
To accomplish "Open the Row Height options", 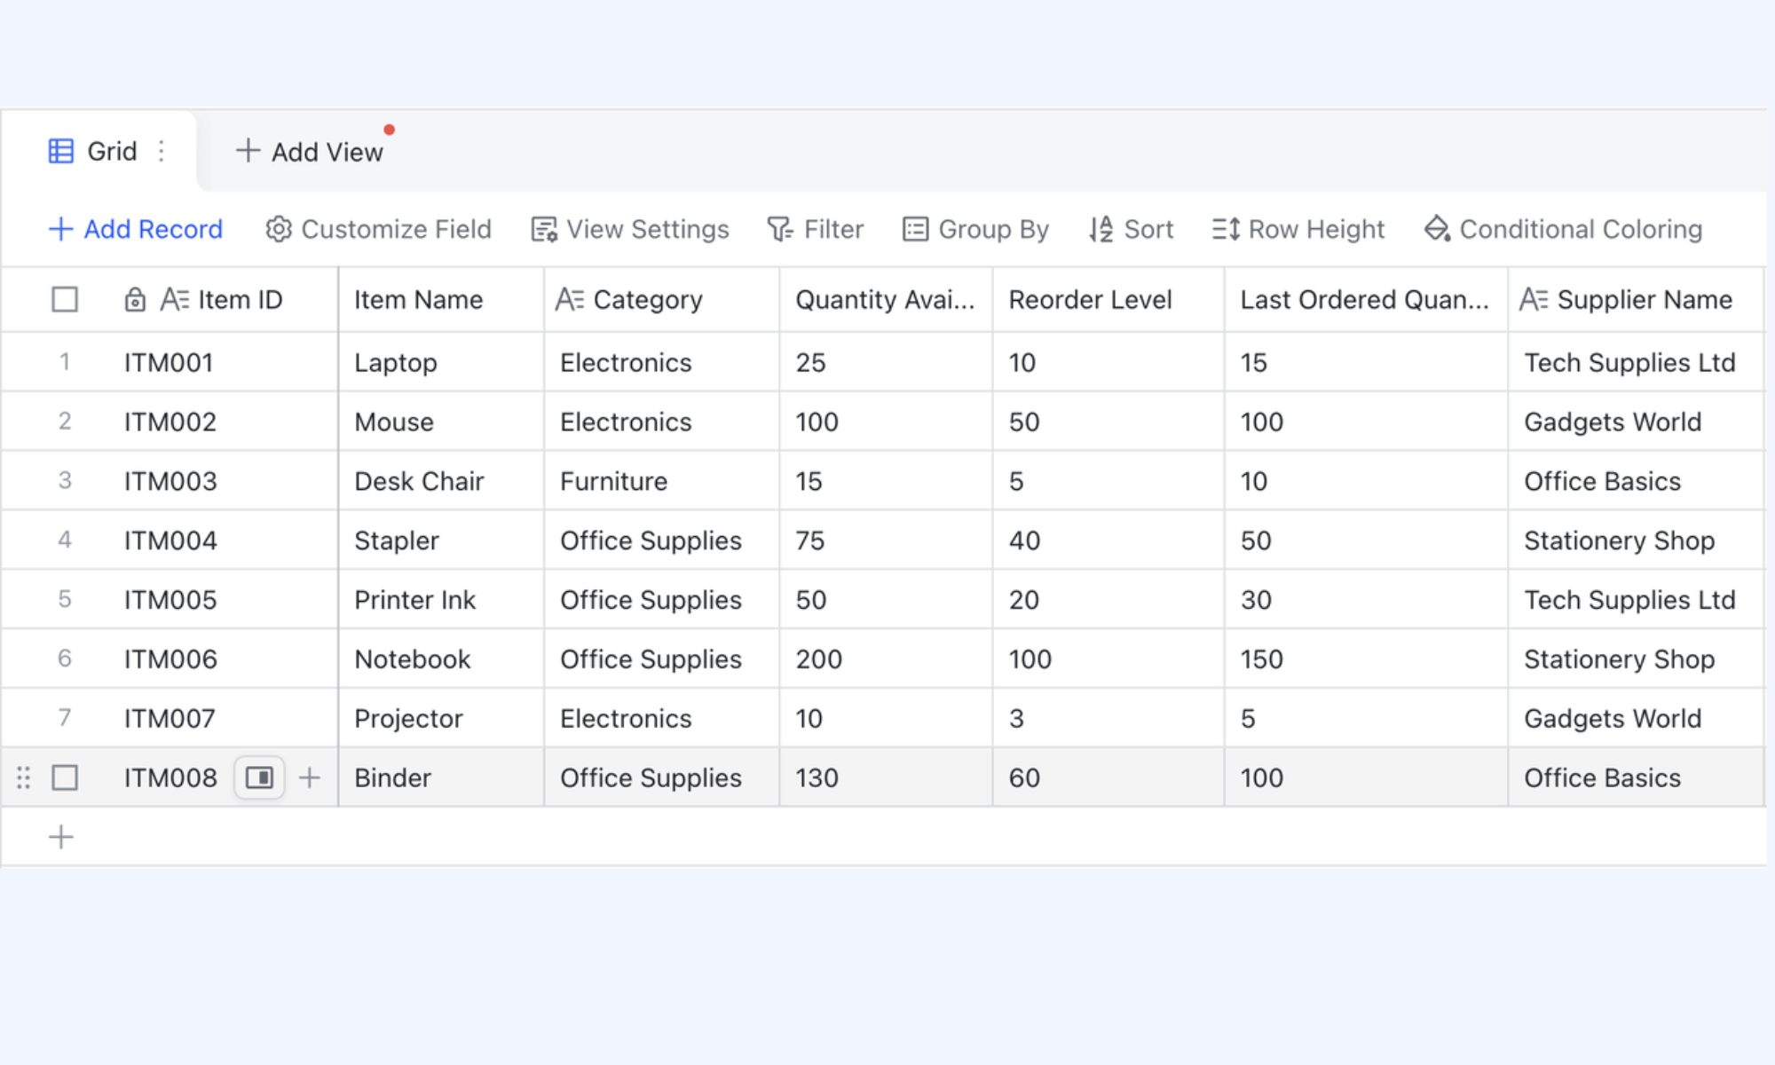I will pyautogui.click(x=1298, y=230).
